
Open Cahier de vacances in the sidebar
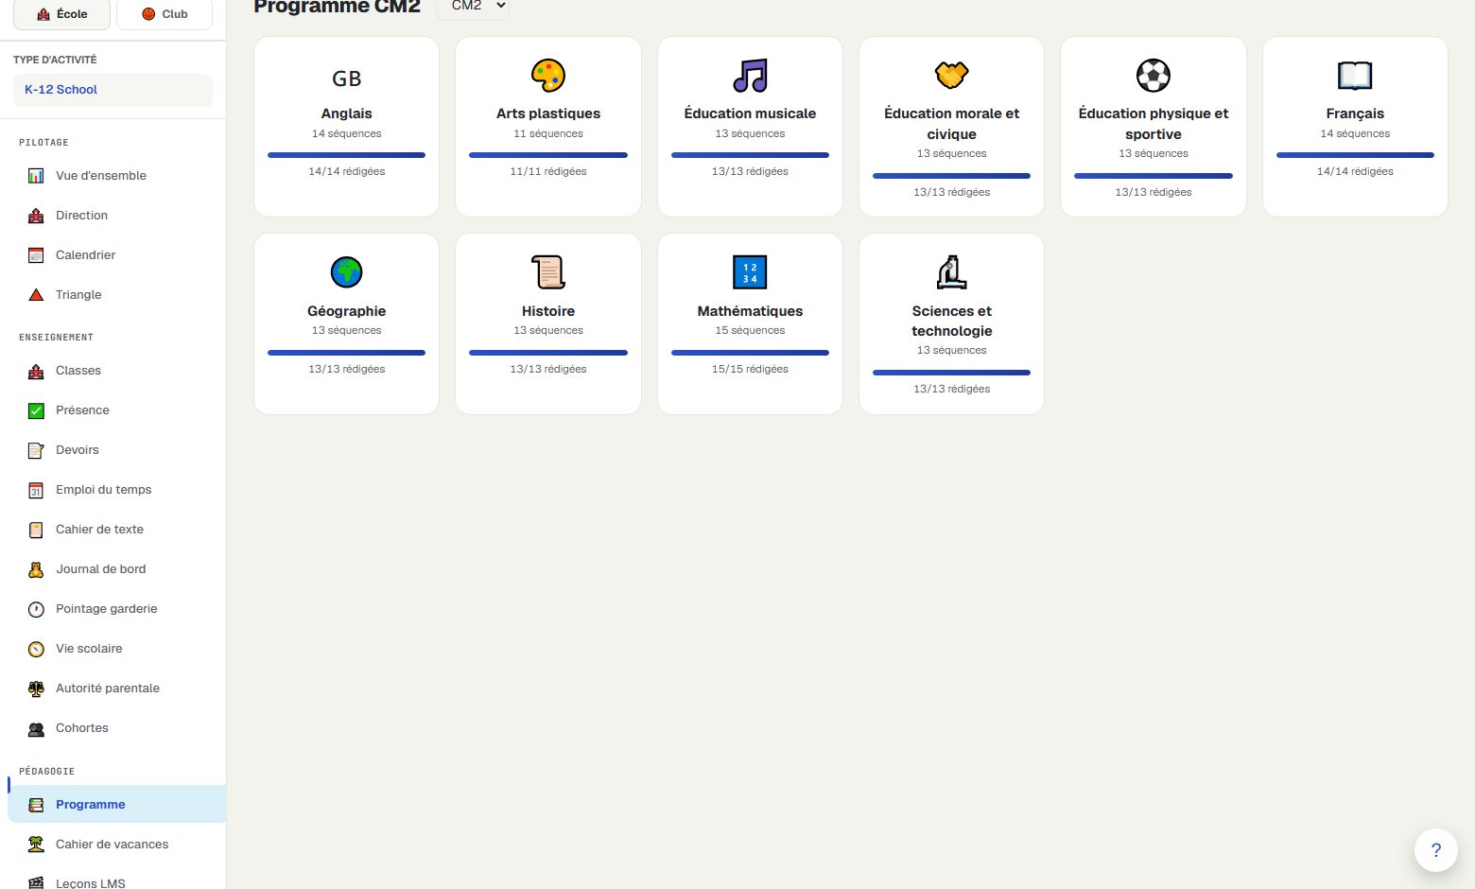(x=117, y=845)
